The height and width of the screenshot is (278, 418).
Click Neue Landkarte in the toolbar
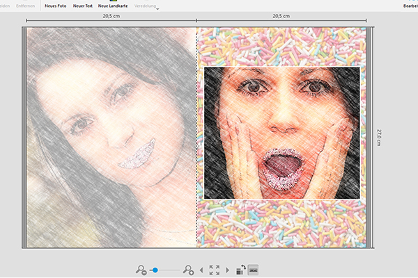111,6
